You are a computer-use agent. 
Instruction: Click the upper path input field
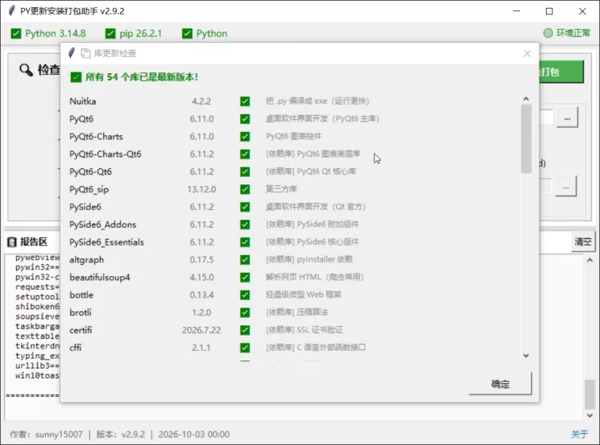click(546, 117)
